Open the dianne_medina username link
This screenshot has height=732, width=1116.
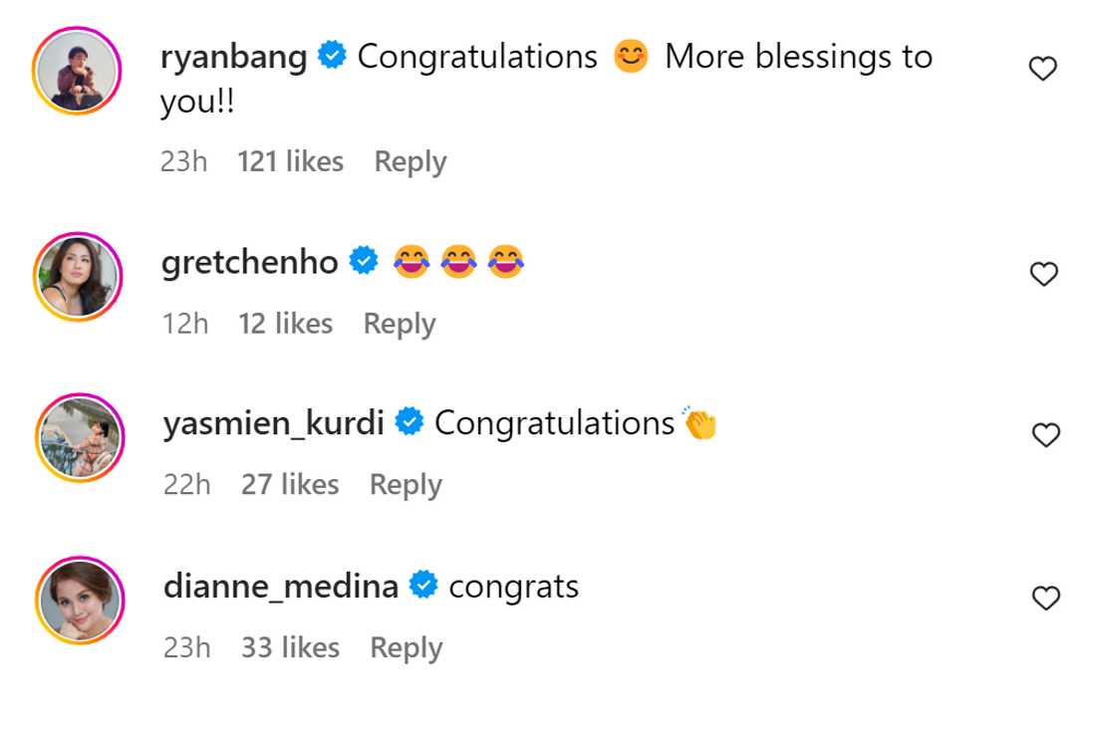[x=281, y=586]
